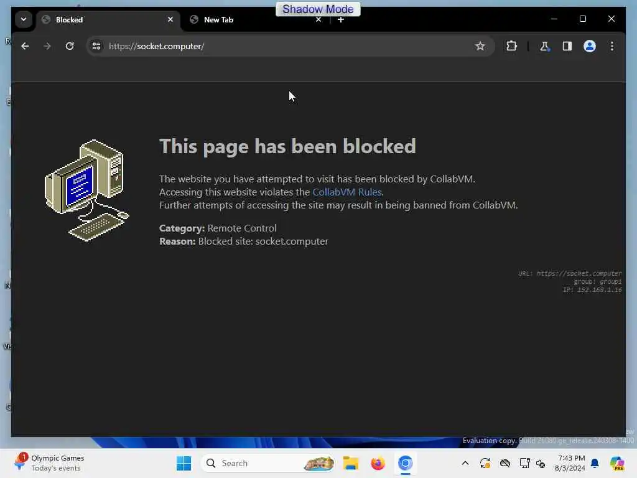
Task: Open the CollabVM Rules link
Action: pos(346,192)
